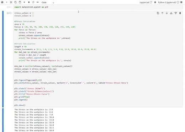Click the output line showing stress 15.5
The image size is (185, 132).
34,128
